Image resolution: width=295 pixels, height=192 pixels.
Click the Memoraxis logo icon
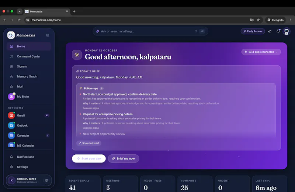pos(11,35)
